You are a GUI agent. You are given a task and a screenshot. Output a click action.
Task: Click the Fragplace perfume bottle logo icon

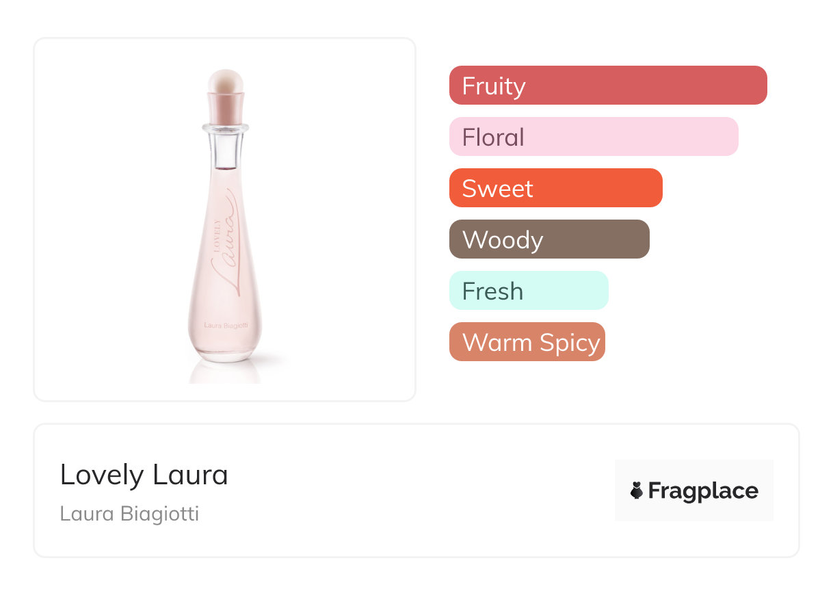[637, 490]
